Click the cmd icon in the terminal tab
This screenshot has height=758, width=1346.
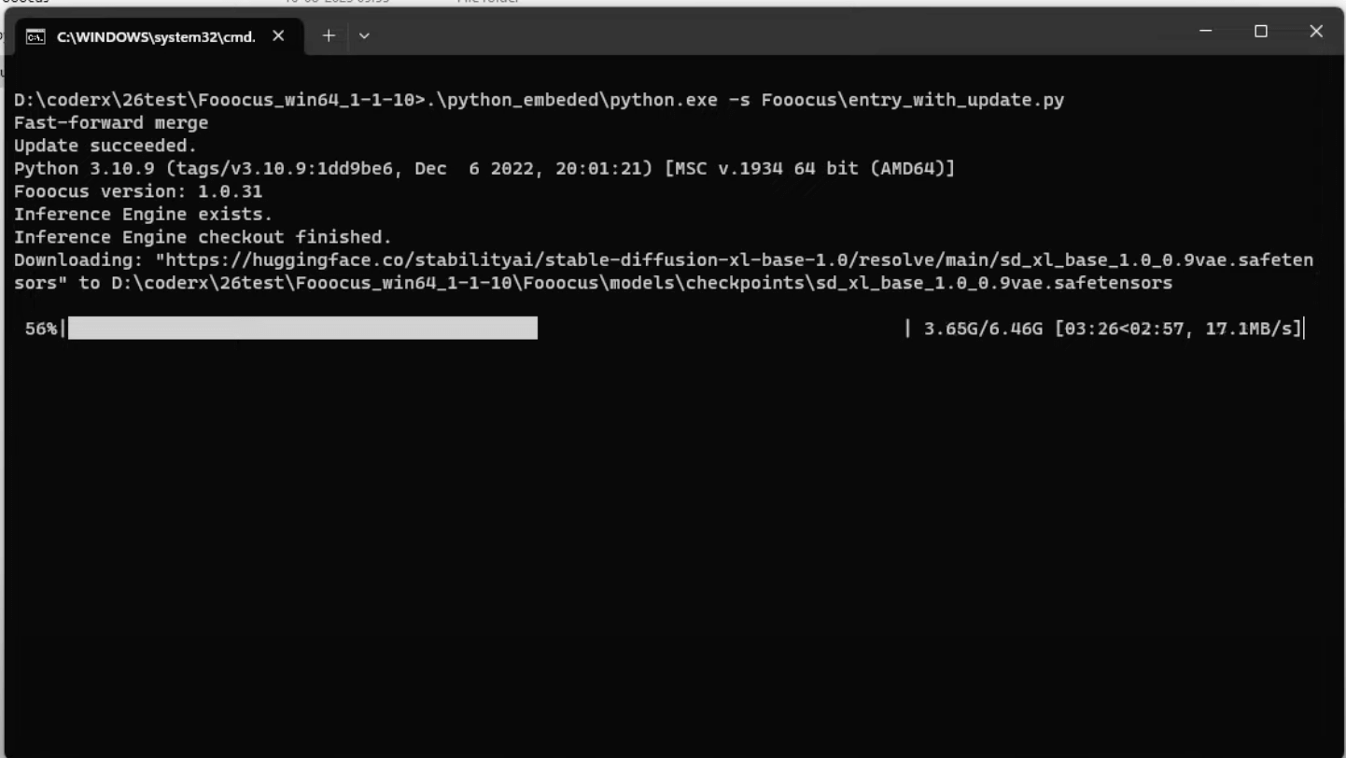35,36
